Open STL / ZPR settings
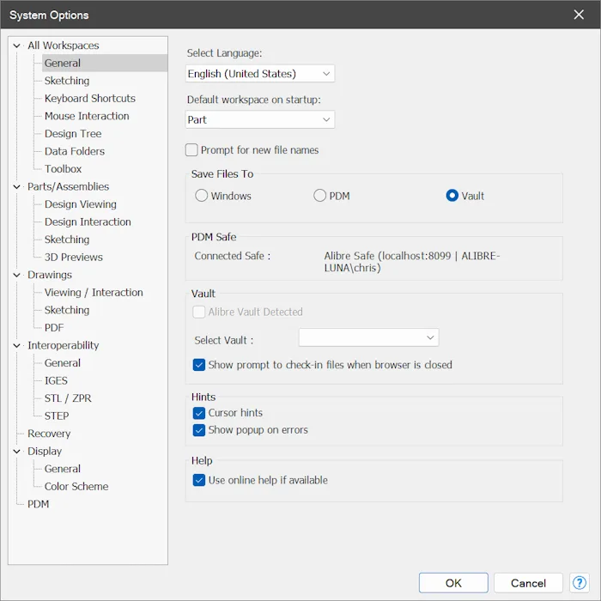Screen dimensions: 601x601 tap(68, 398)
